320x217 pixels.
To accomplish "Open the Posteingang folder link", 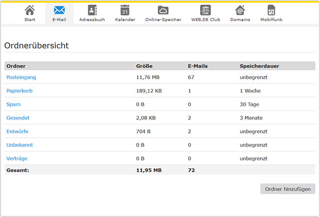I will coord(21,78).
